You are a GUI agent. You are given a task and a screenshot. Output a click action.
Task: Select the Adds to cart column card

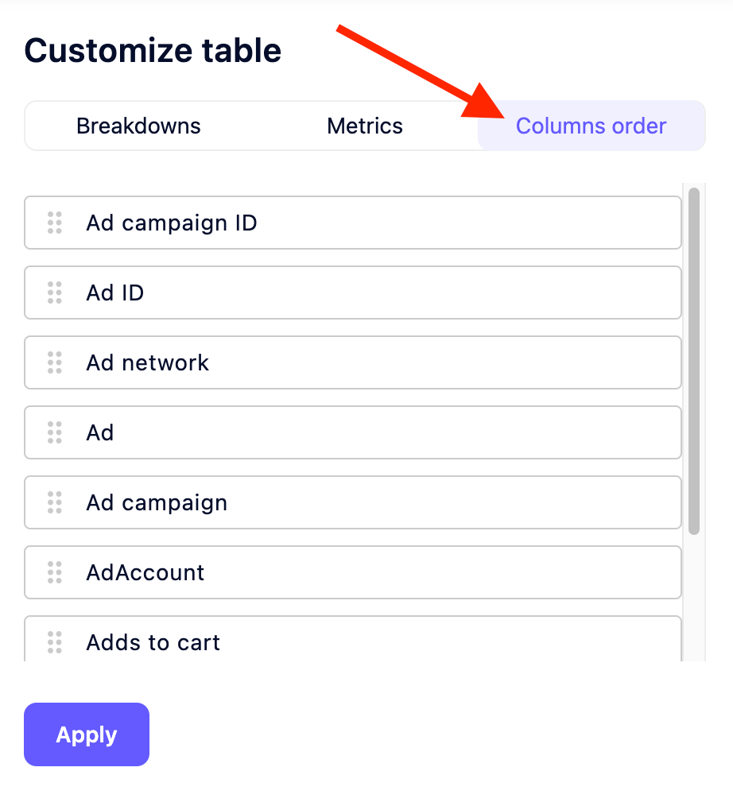[353, 642]
